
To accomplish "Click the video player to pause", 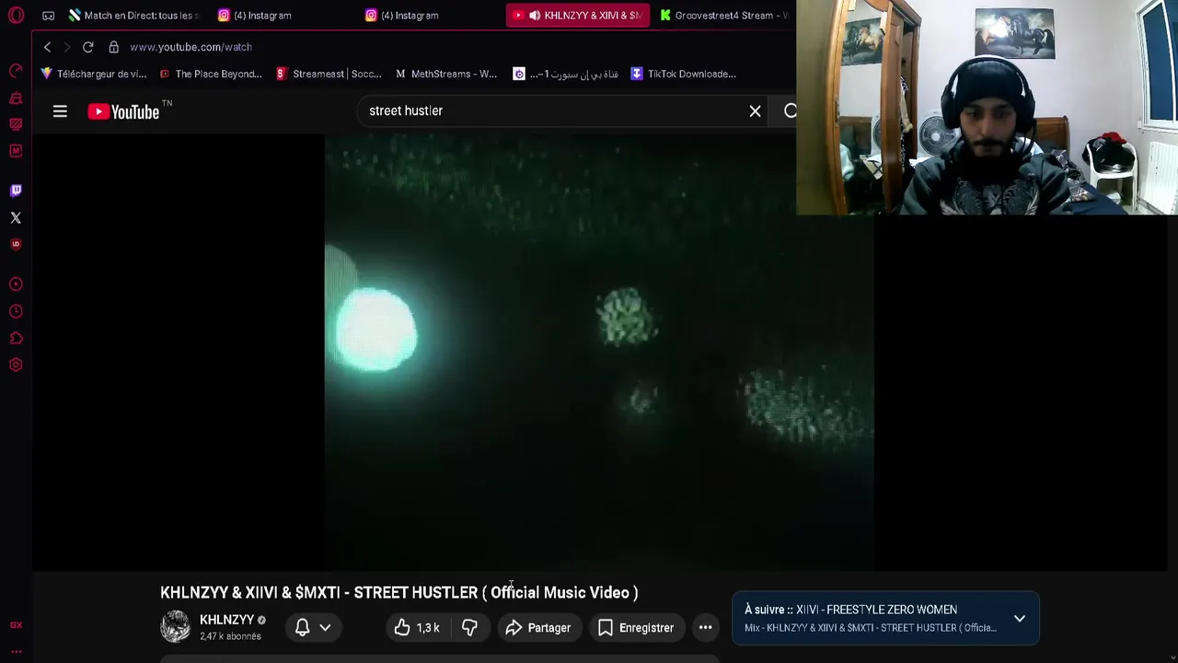I will [x=599, y=352].
